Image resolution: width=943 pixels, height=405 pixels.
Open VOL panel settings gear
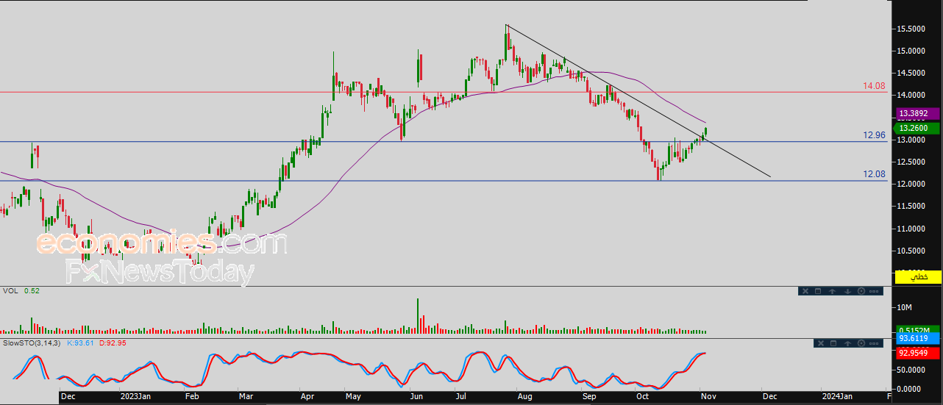[x=861, y=291]
